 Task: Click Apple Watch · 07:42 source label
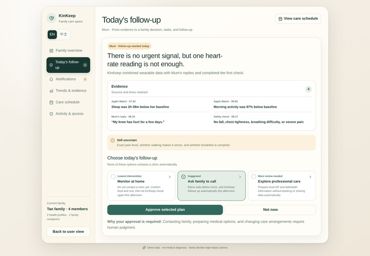123,102
